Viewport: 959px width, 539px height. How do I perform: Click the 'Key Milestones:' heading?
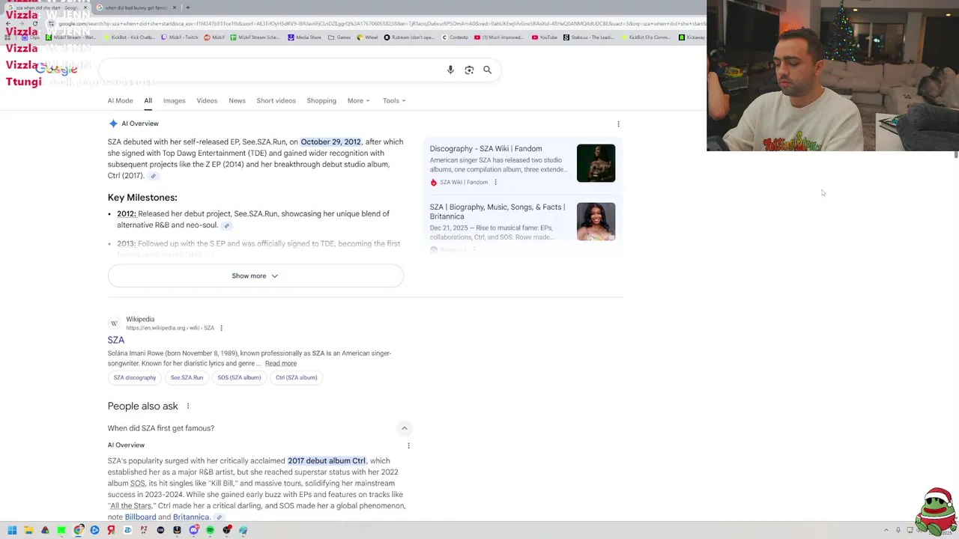[x=142, y=198]
